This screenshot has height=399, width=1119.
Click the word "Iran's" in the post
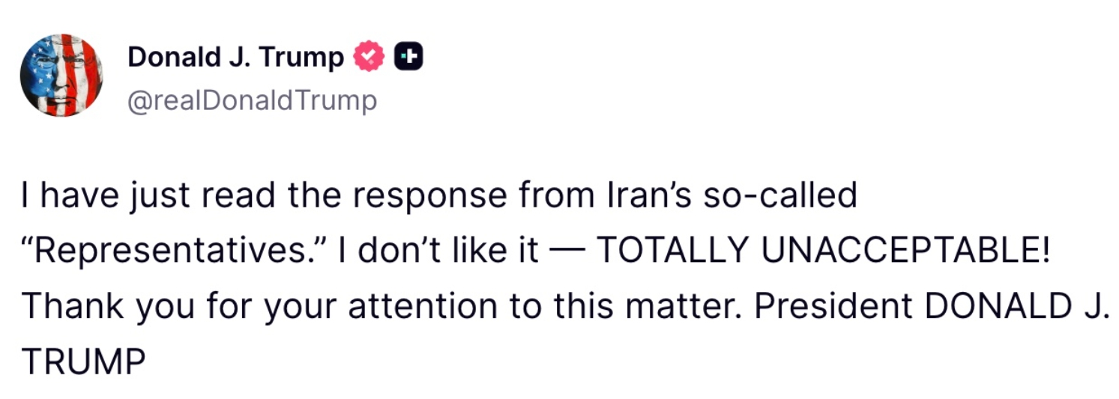(x=650, y=195)
